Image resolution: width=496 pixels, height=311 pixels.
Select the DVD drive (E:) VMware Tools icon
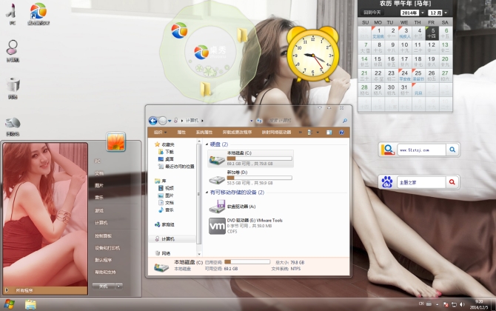pos(217,226)
